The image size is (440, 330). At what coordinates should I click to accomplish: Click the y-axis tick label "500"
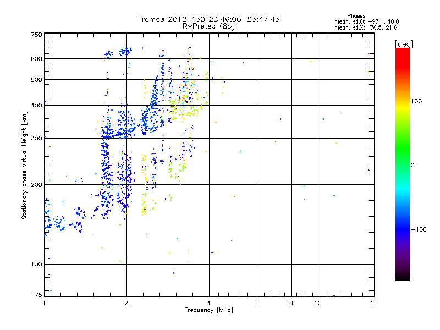pos(36,80)
